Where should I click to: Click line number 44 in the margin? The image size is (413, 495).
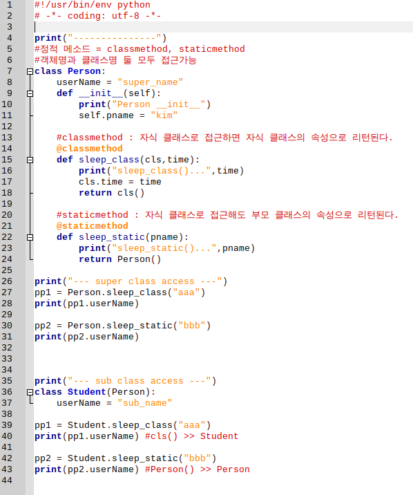pyautogui.click(x=7, y=480)
